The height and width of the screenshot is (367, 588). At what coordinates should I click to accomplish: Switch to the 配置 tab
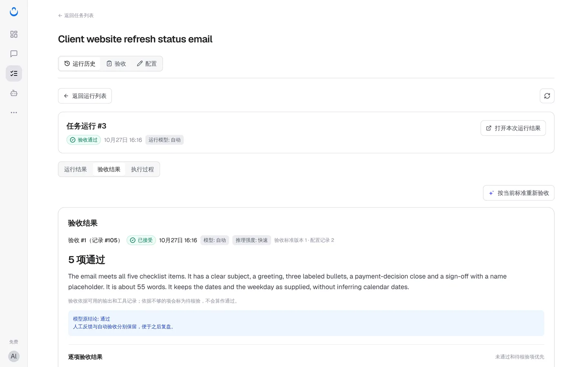147,64
